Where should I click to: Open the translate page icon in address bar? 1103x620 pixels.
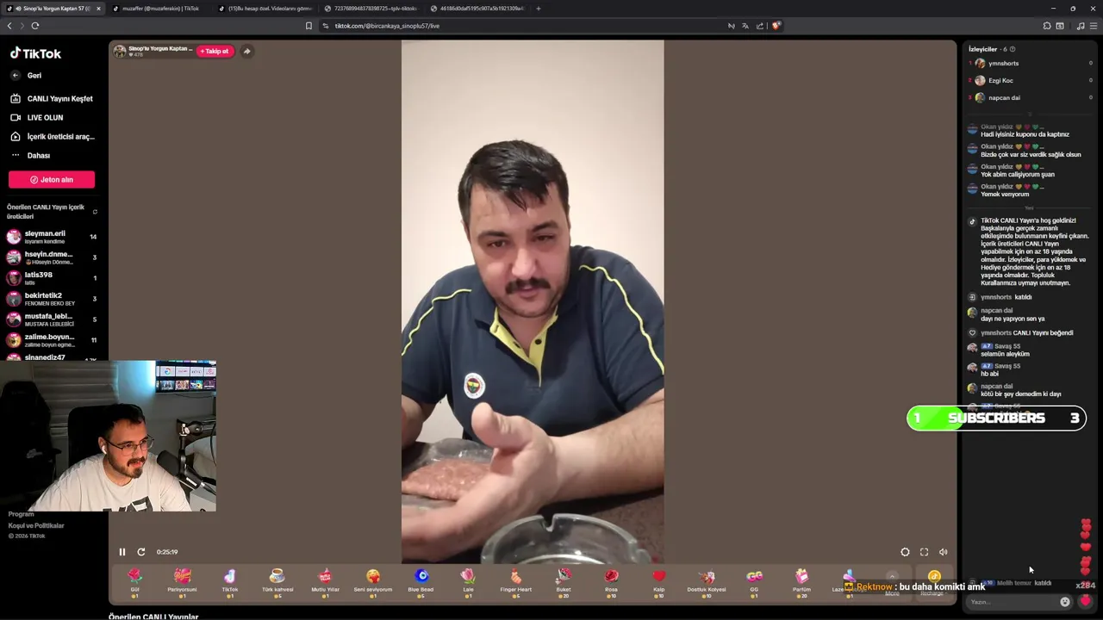(745, 26)
